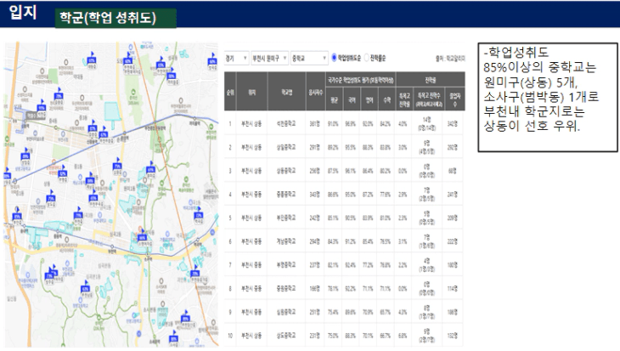Click the 78.1% average in 중원중학교 row
Image resolution: width=620 pixels, height=351 pixels.
(x=333, y=288)
